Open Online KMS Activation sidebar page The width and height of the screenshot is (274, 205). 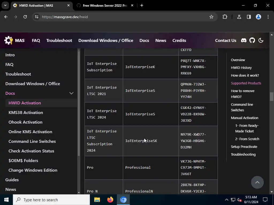(x=30, y=132)
